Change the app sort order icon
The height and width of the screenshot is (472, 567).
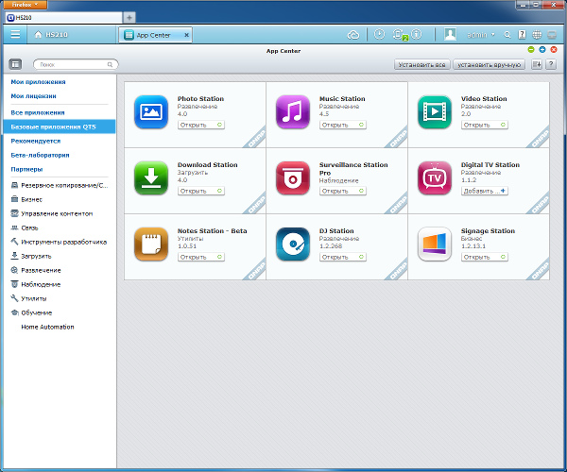click(537, 64)
